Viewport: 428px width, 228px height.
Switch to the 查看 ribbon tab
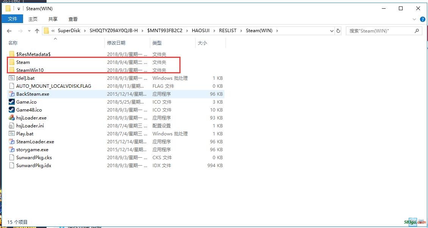point(73,19)
